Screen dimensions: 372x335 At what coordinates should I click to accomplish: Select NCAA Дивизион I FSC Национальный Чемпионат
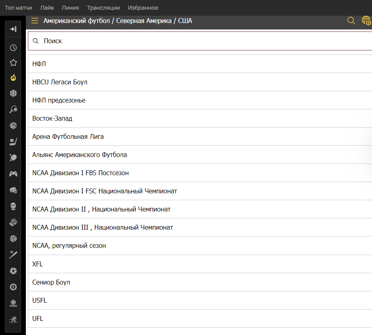tap(200, 191)
